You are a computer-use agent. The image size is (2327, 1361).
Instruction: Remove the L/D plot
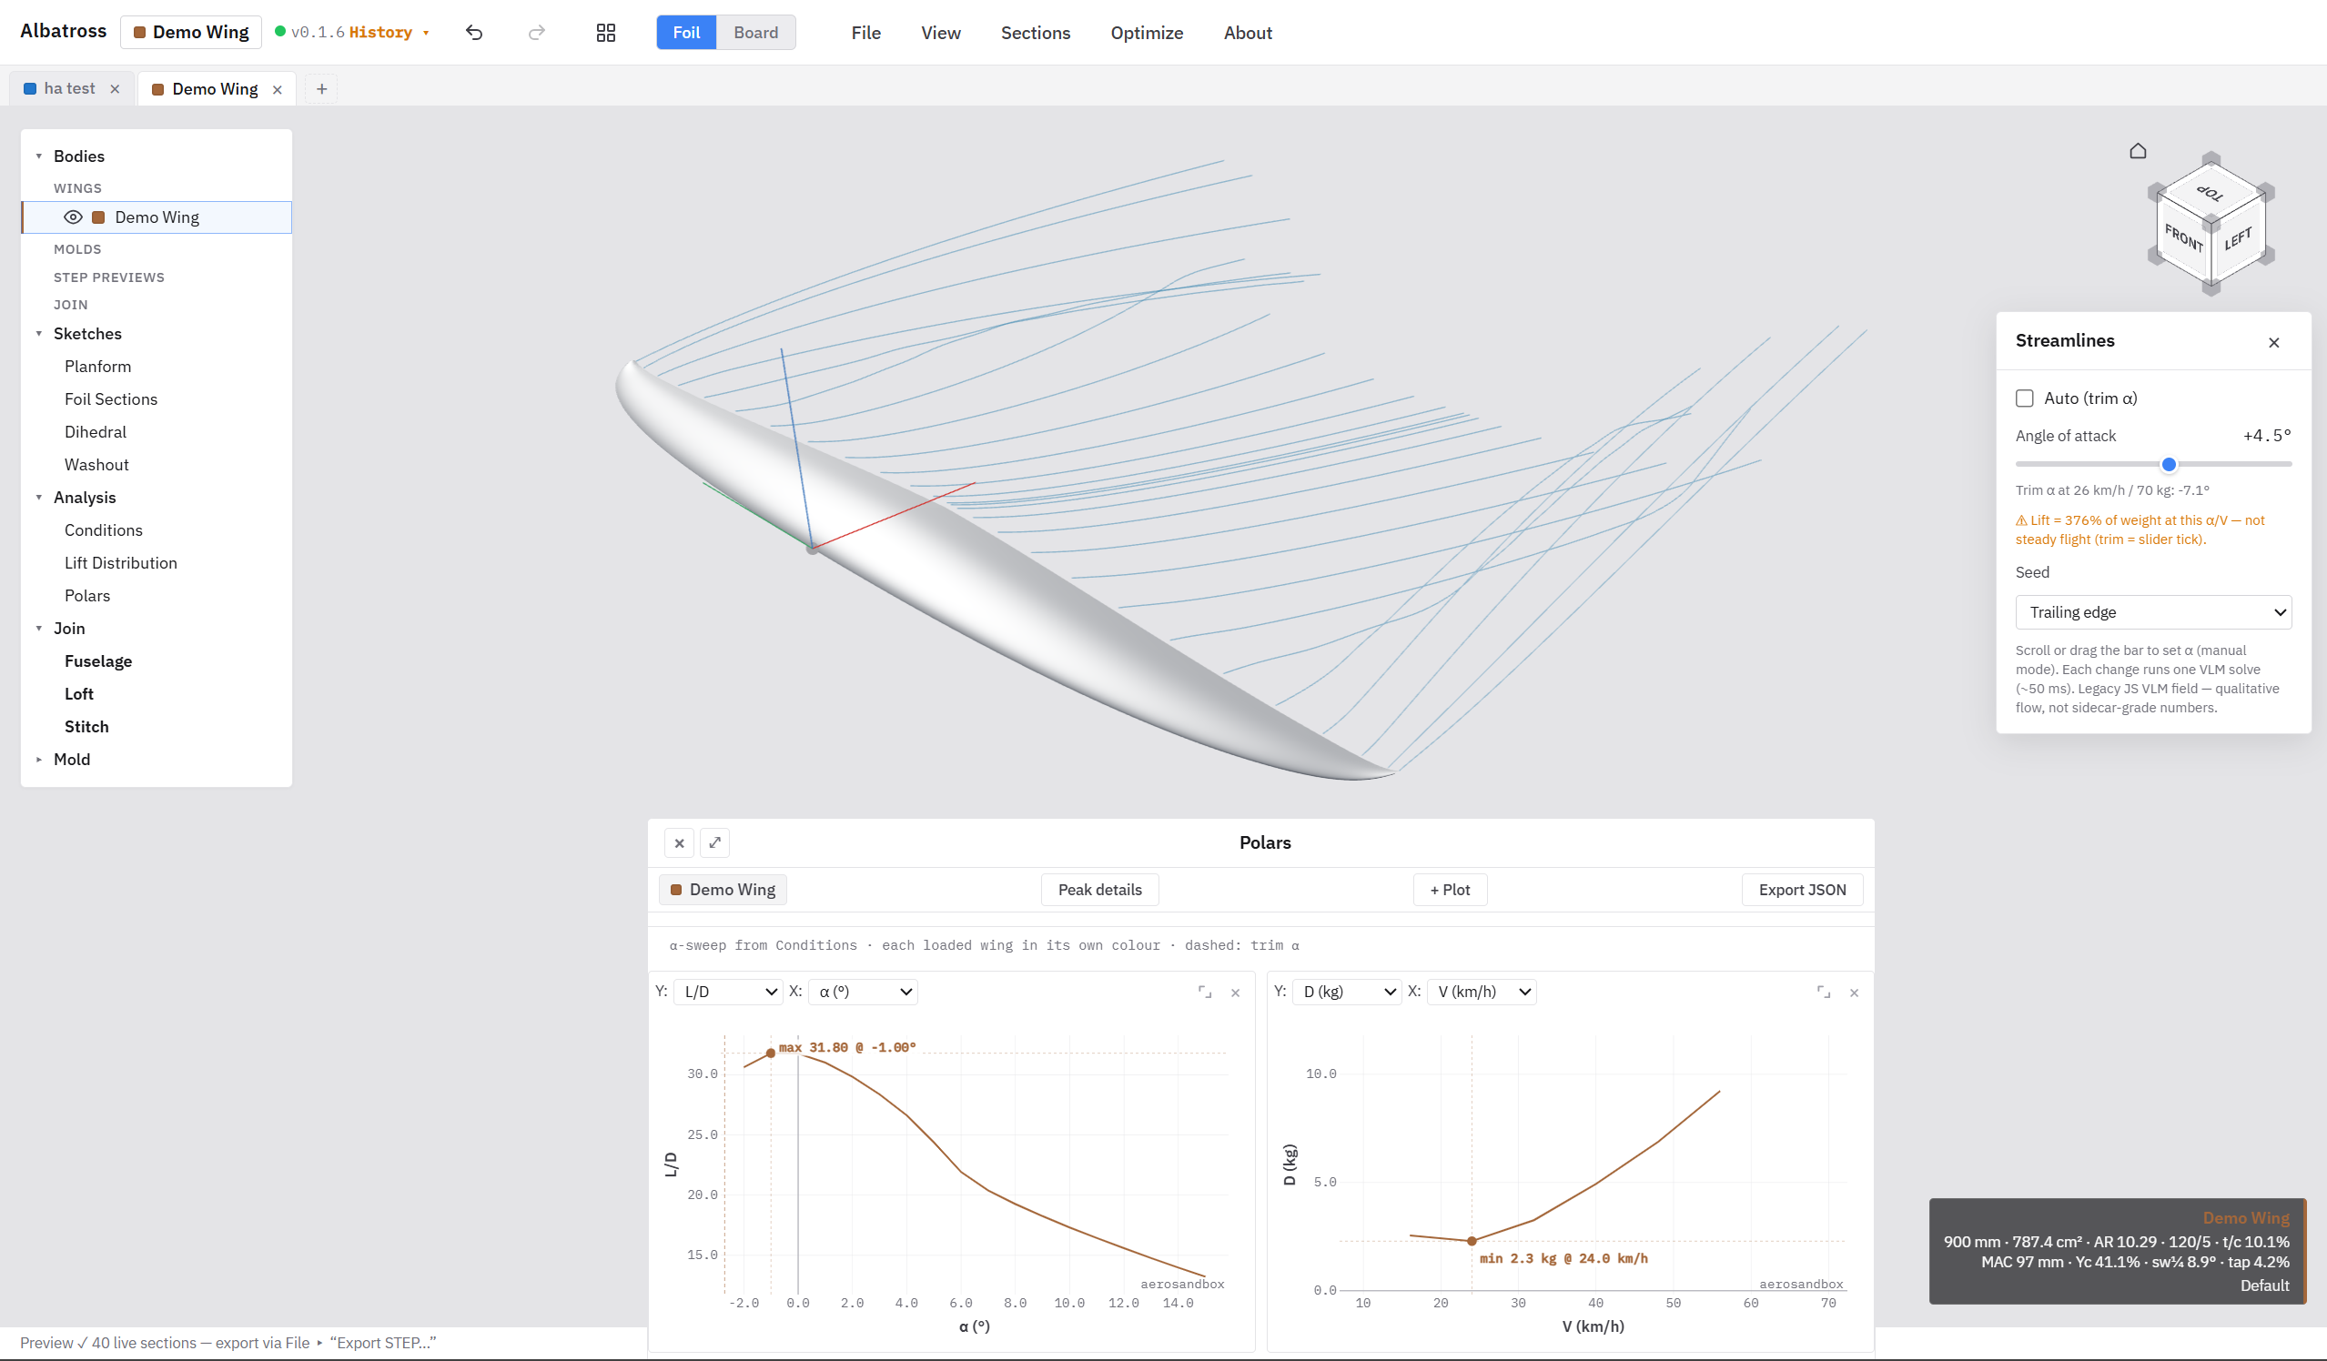point(1236,993)
